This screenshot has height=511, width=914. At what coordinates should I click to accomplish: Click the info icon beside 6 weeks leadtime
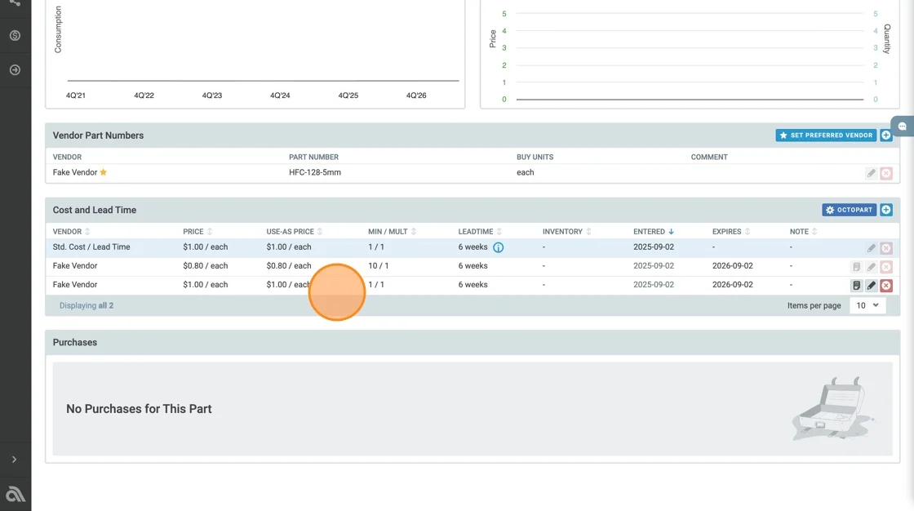(x=498, y=247)
